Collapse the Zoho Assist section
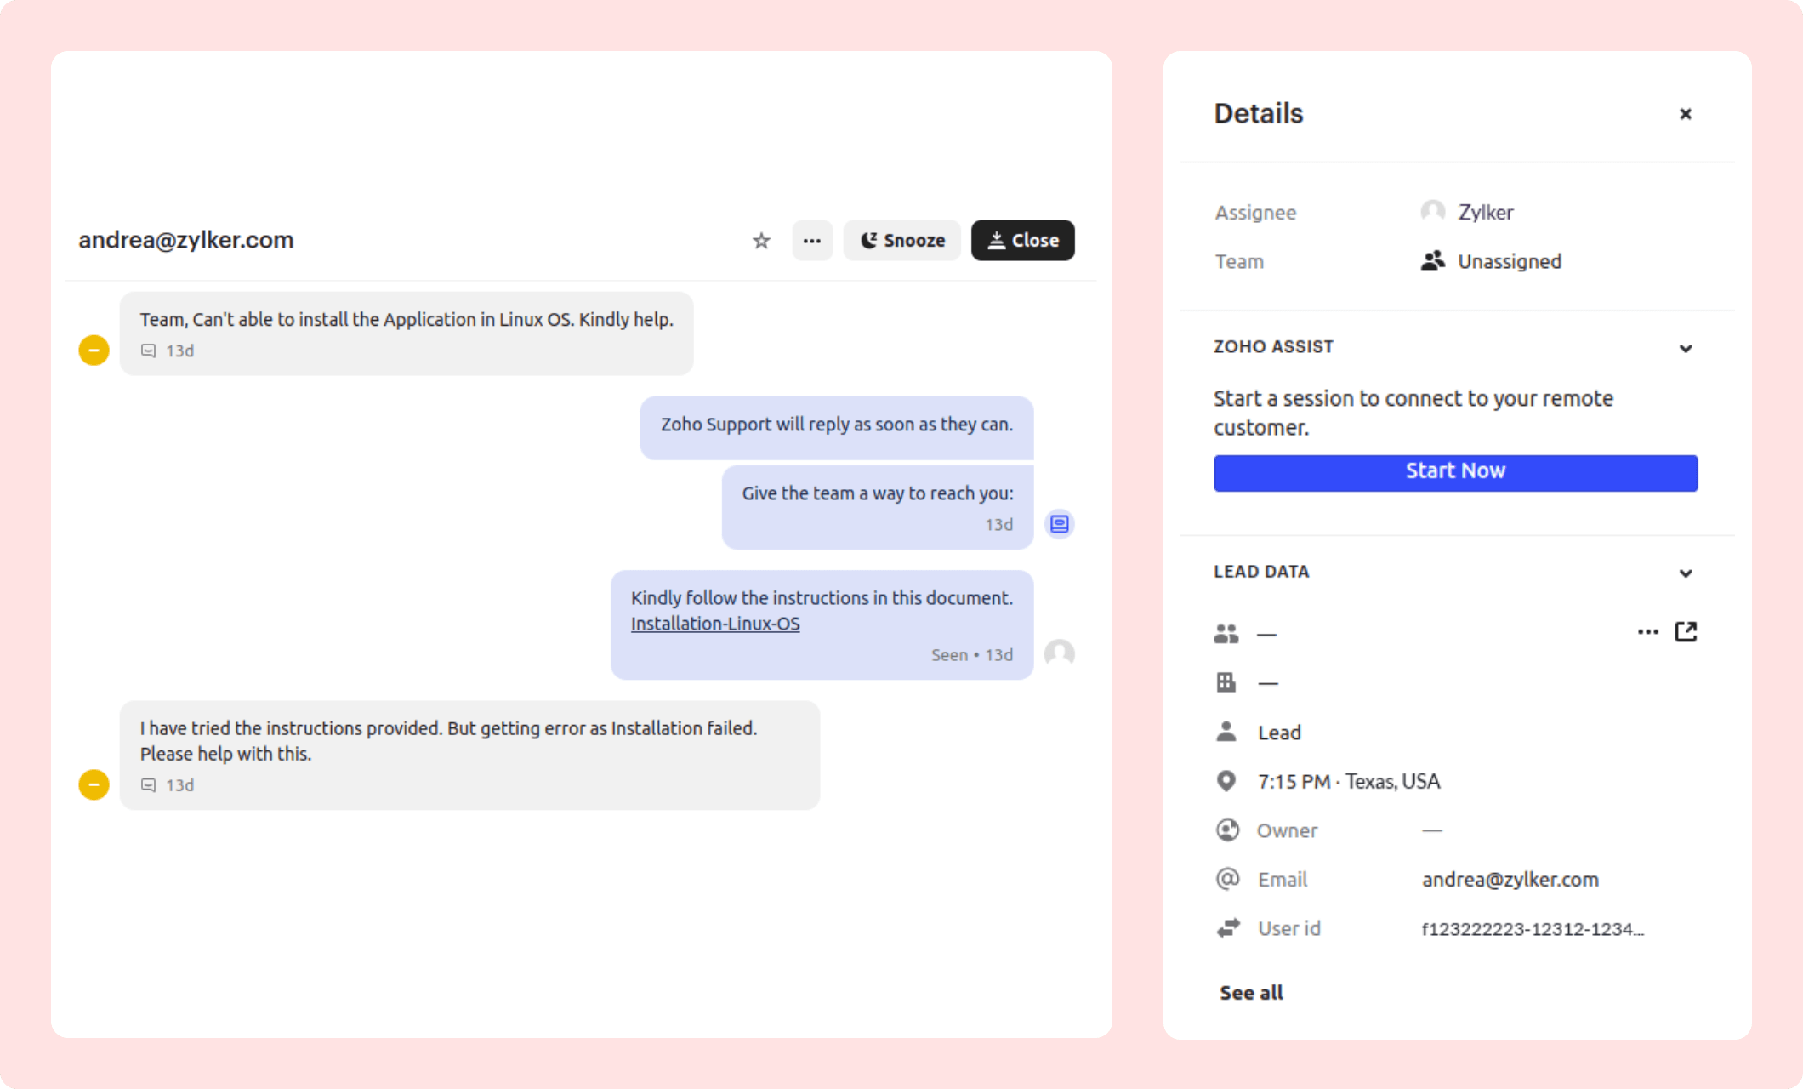 point(1686,348)
